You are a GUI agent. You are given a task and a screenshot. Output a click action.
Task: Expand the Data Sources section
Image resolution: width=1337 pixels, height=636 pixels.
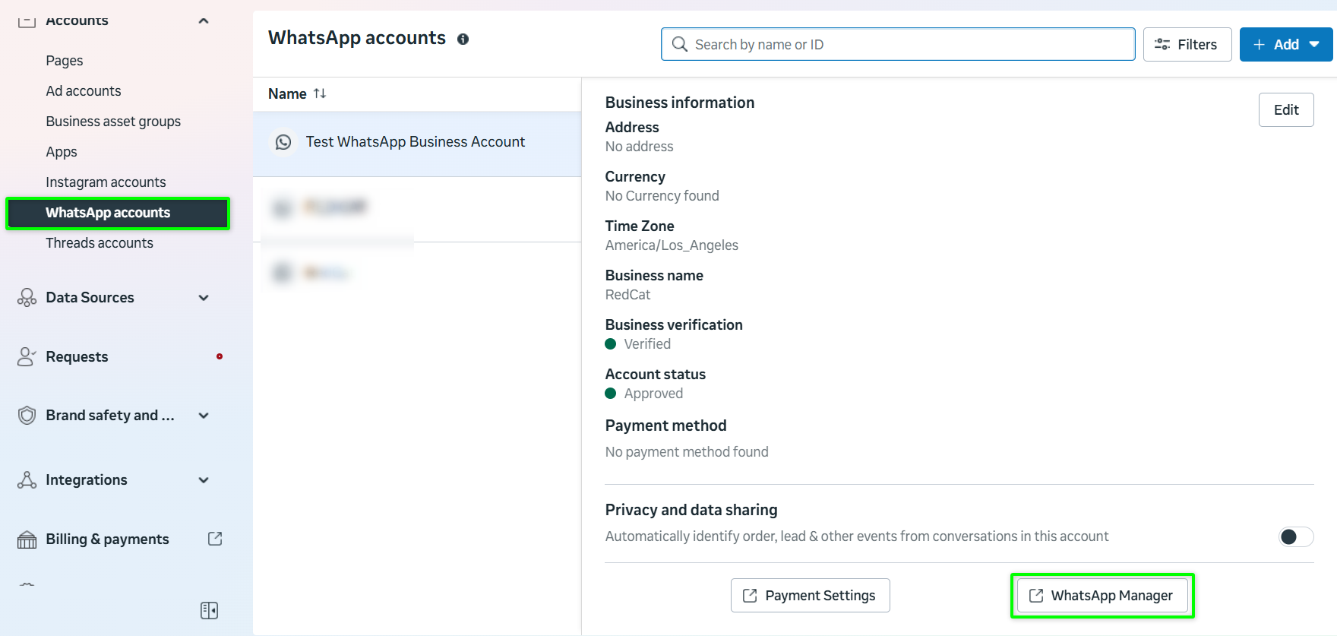(204, 298)
